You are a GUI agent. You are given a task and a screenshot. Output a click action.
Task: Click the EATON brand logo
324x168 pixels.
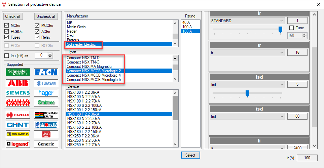pos(46,72)
